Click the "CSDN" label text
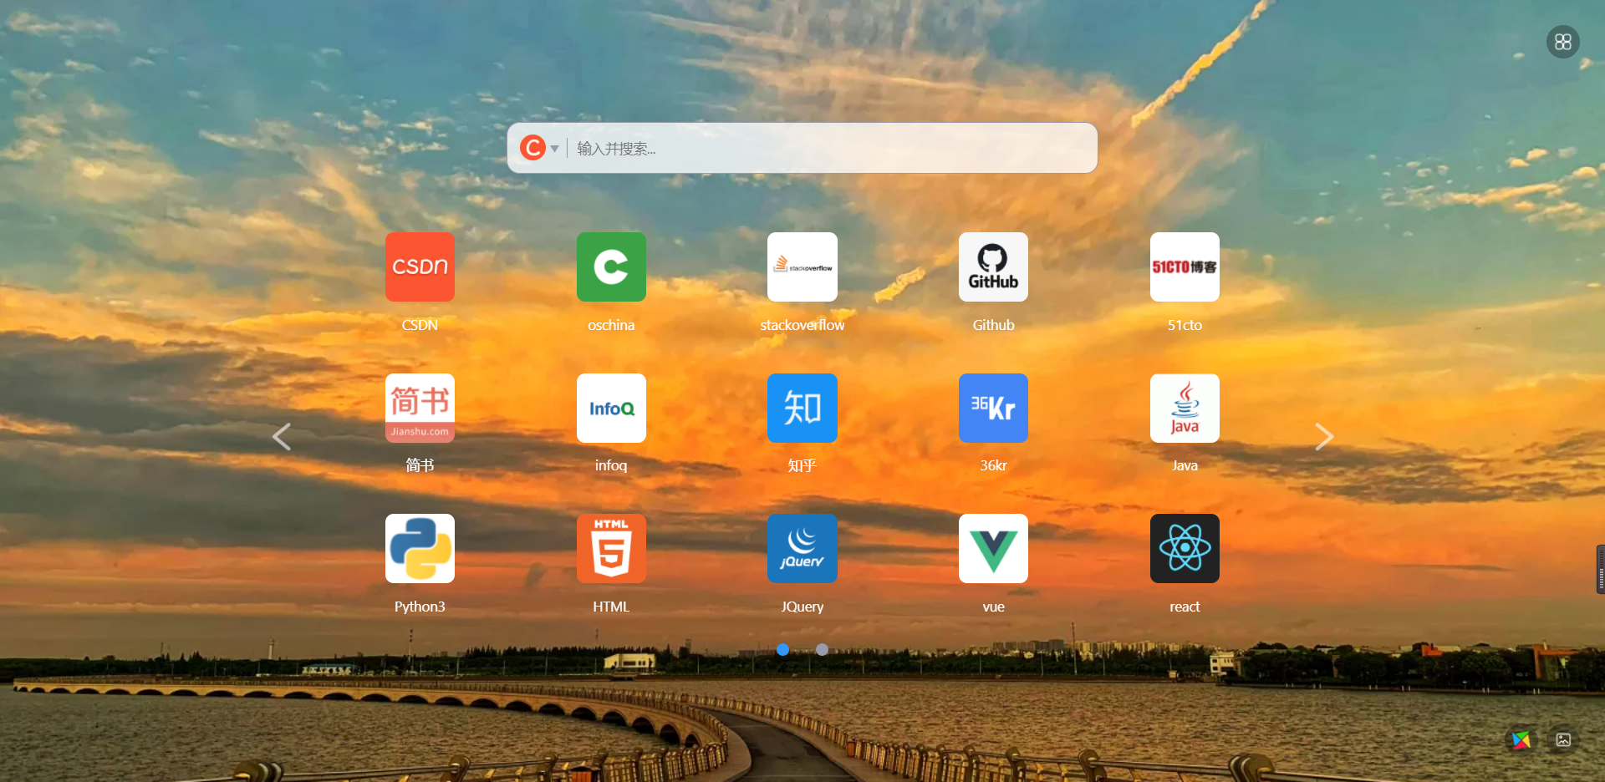Image resolution: width=1605 pixels, height=782 pixels. point(420,325)
